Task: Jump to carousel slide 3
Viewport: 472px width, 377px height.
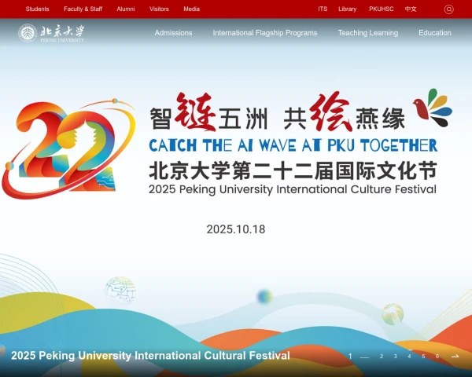Action: (x=395, y=357)
